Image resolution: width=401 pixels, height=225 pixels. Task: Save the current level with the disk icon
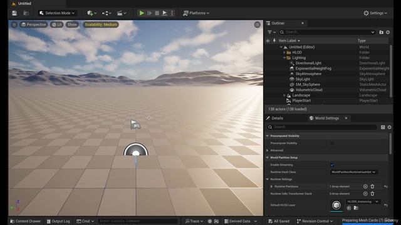coord(14,13)
